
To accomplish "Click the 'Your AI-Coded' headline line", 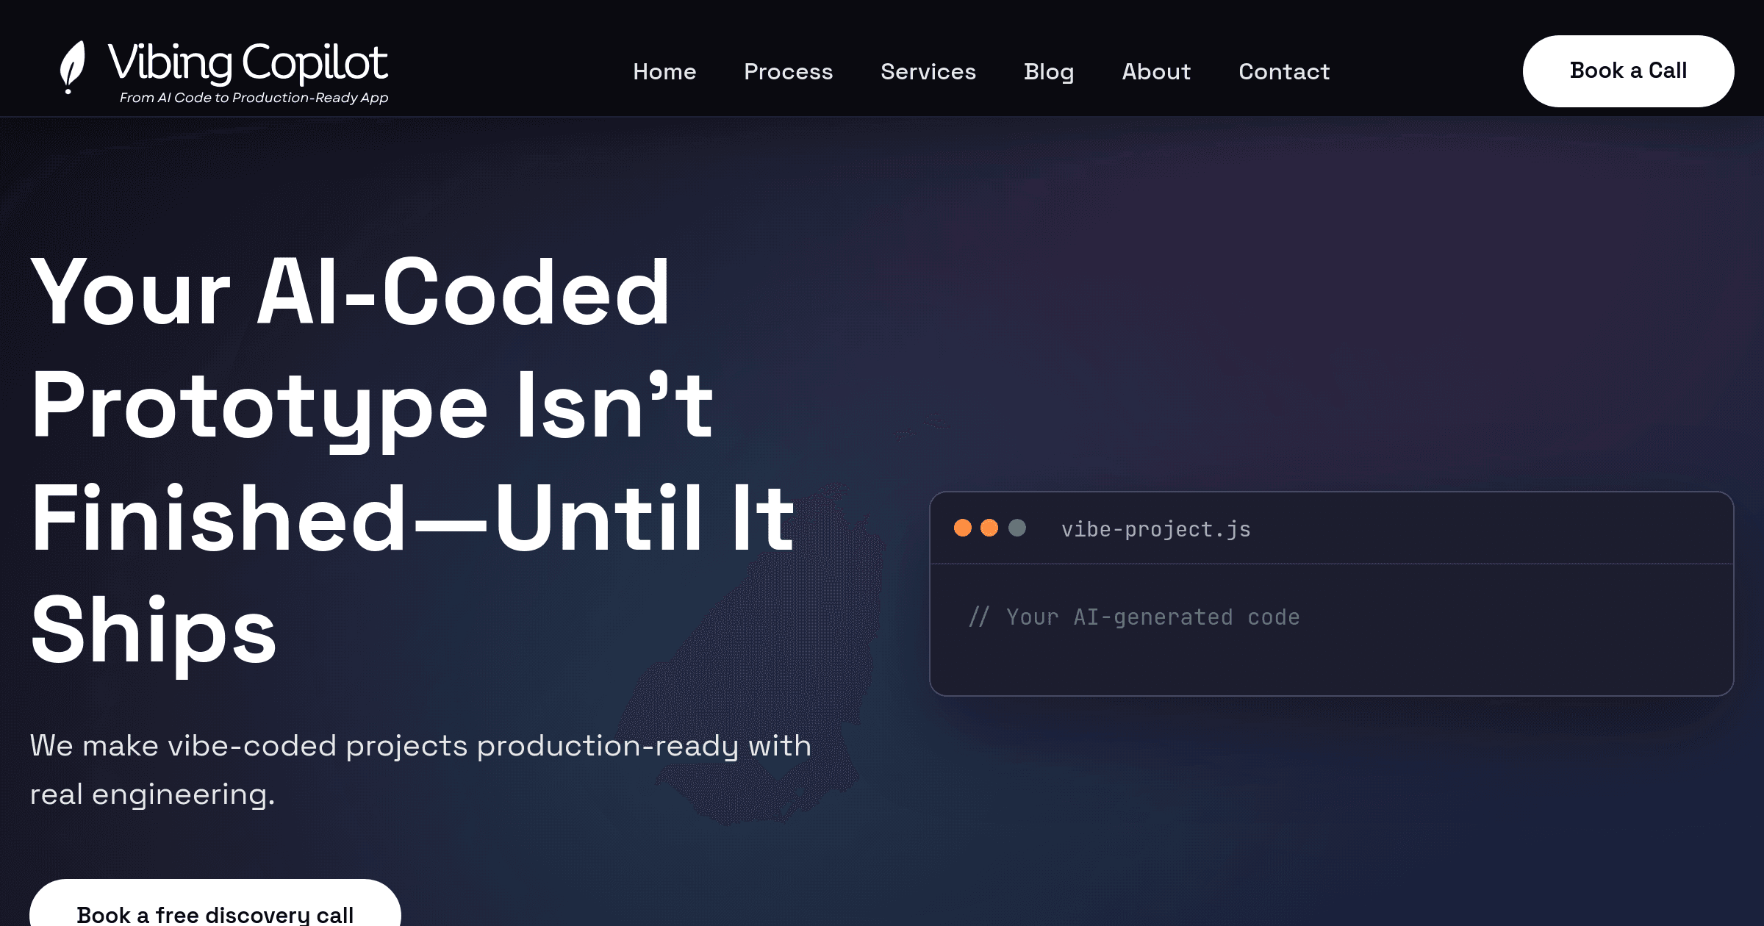I will pyautogui.click(x=351, y=292).
